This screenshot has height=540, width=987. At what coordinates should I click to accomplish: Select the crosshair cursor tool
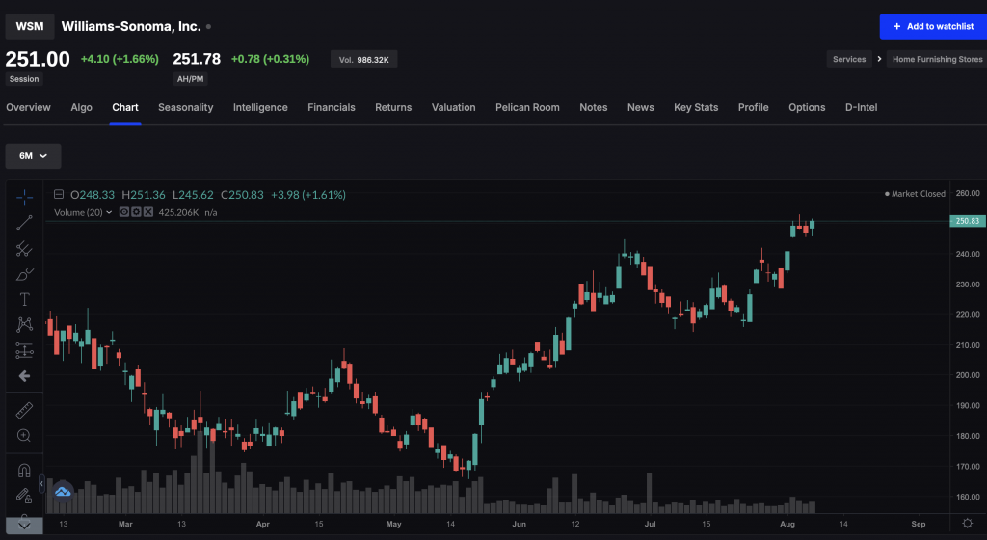(24, 198)
